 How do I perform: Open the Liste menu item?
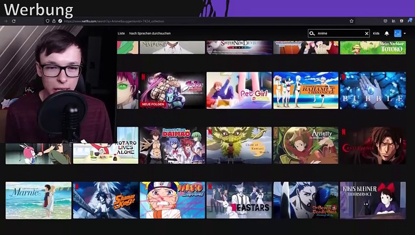pos(121,33)
